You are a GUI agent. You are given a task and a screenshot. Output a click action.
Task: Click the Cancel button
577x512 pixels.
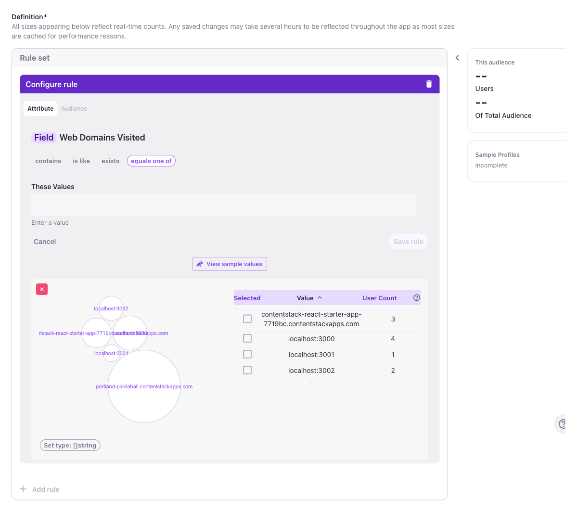coord(45,242)
